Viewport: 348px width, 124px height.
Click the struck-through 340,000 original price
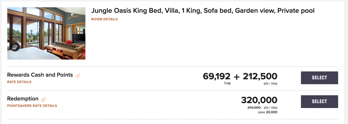tap(254, 108)
